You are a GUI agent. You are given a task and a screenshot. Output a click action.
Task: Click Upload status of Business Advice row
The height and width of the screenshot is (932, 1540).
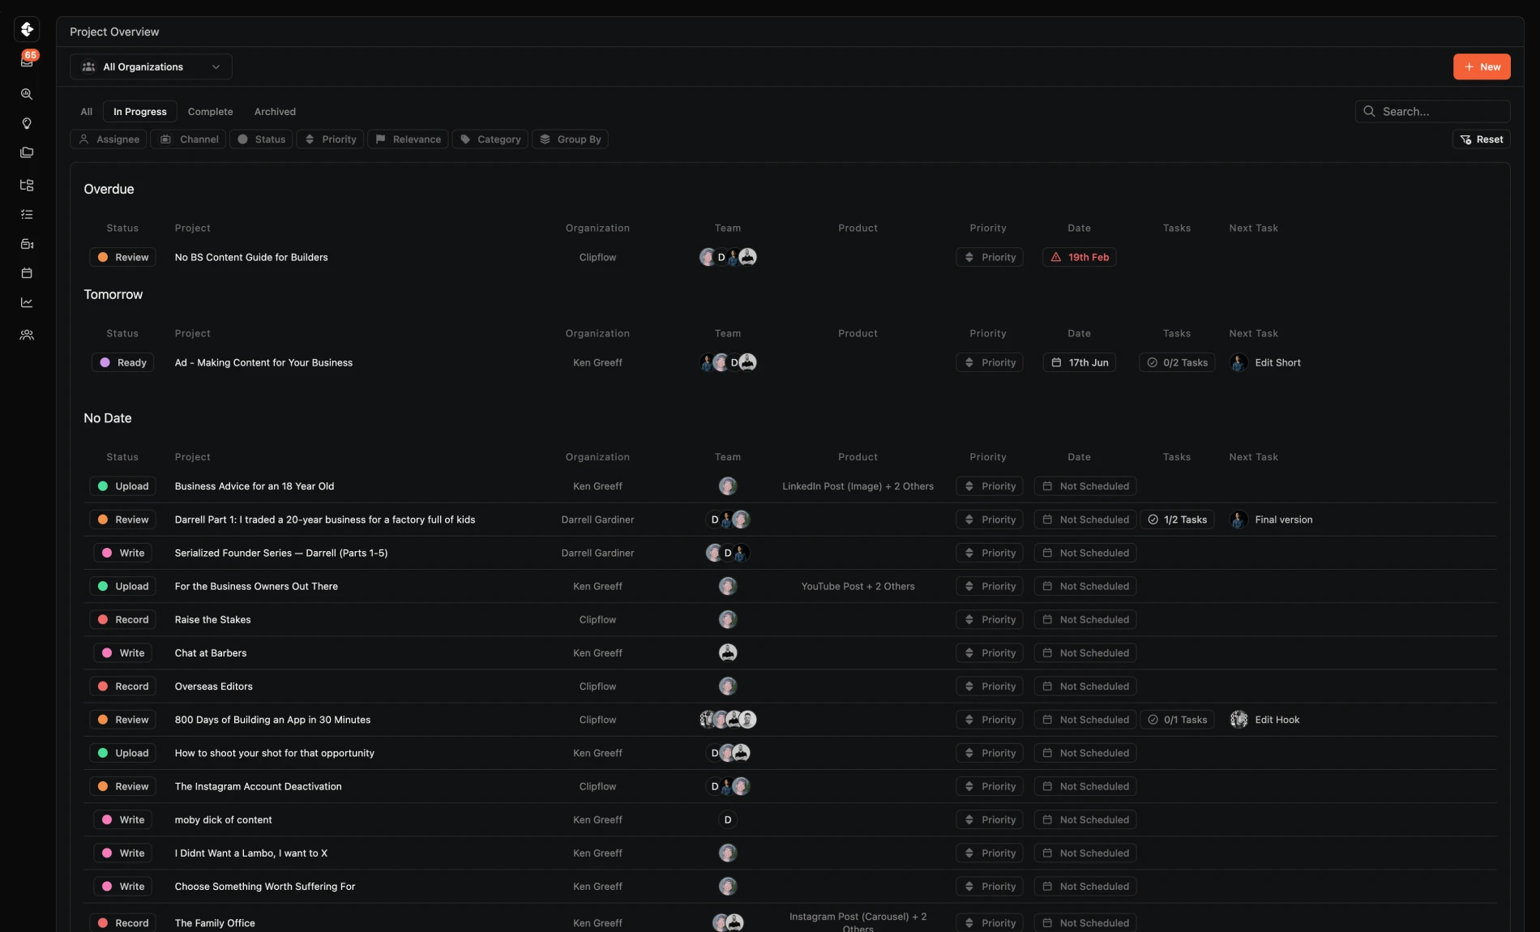tap(122, 486)
